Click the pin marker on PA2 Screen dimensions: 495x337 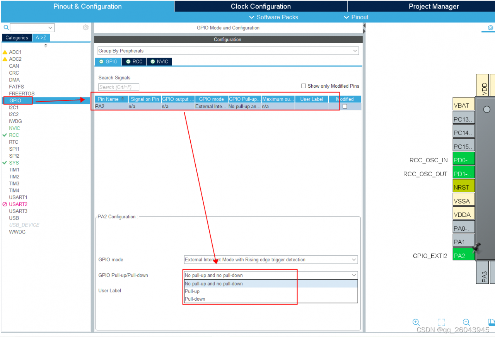click(476, 247)
